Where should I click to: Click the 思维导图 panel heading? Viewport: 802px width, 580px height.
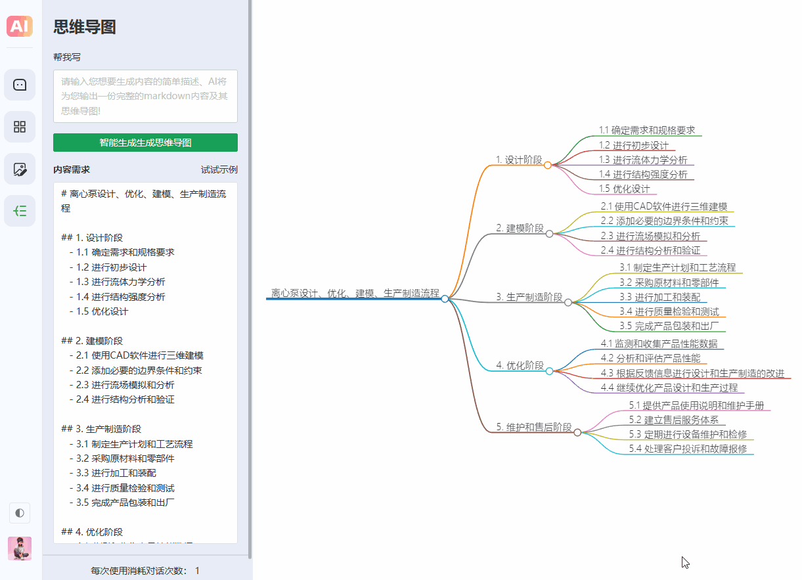click(85, 27)
